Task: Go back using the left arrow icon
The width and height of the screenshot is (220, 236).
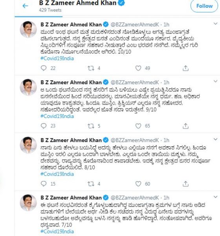Action: click(x=25, y=6)
